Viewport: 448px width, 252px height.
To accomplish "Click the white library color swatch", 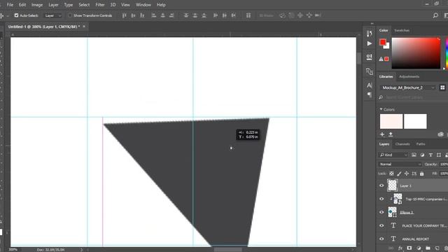I will tap(415, 121).
